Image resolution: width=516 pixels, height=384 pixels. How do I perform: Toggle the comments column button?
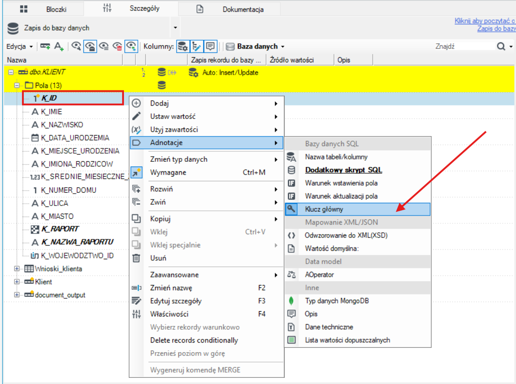pyautogui.click(x=210, y=46)
